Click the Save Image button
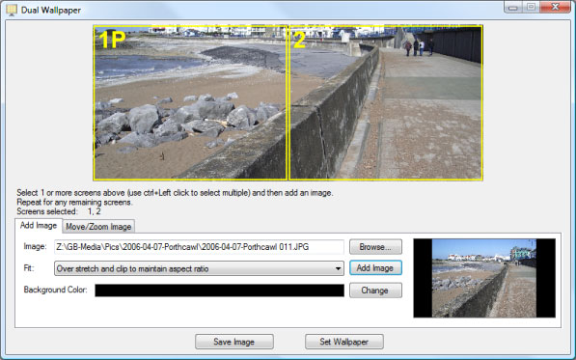 pyautogui.click(x=234, y=342)
